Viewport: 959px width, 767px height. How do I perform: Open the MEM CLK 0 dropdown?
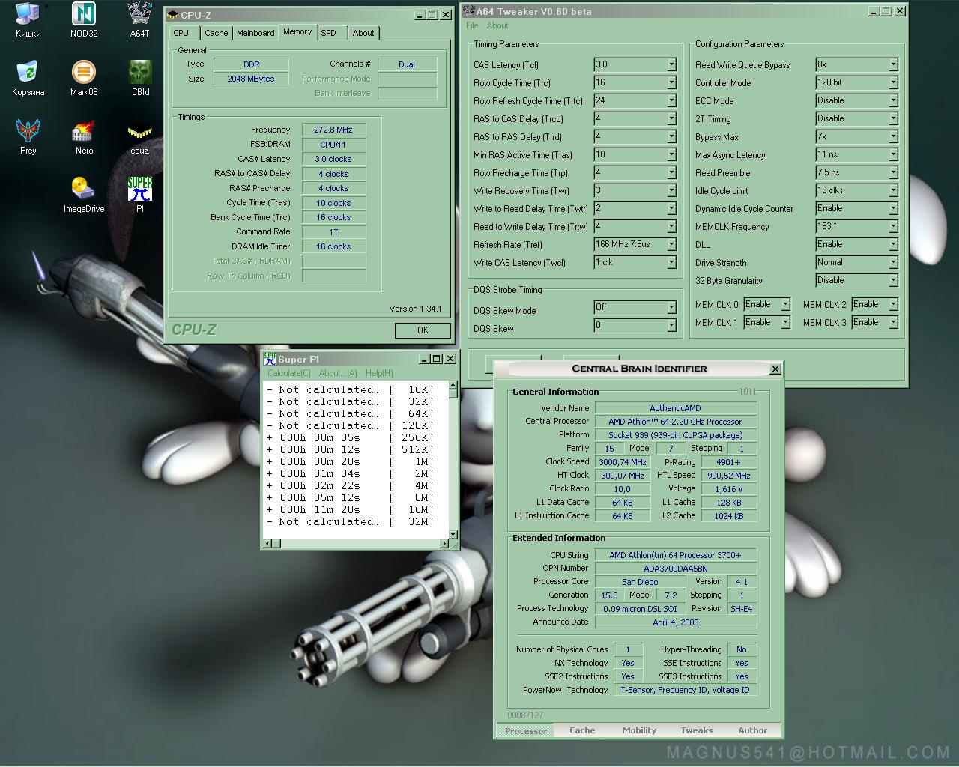[x=785, y=304]
